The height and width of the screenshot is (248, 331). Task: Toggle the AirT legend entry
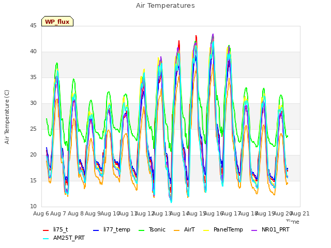tap(184, 229)
